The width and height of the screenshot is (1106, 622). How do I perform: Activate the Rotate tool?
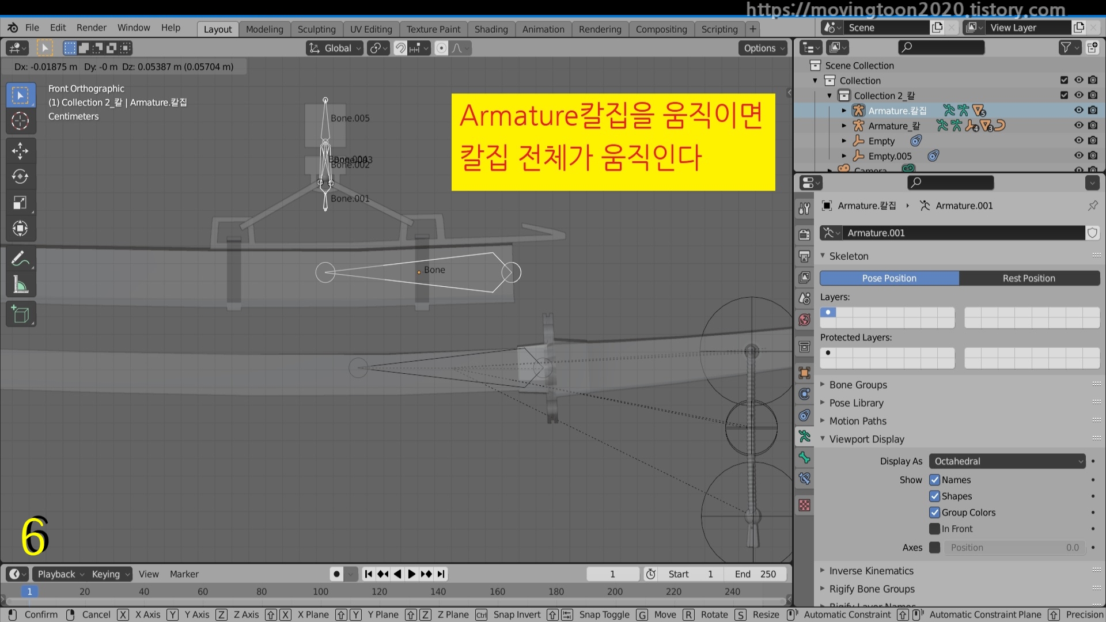pos(20,176)
